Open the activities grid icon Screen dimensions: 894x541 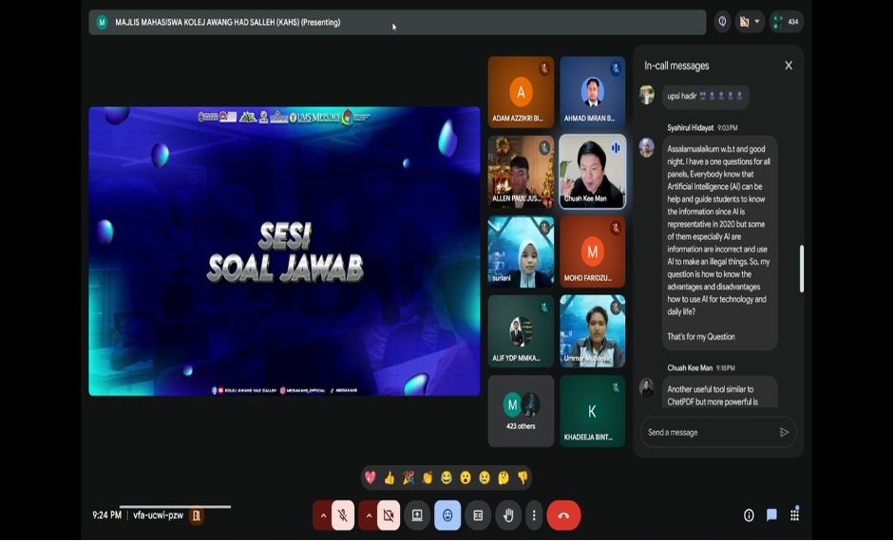point(794,514)
